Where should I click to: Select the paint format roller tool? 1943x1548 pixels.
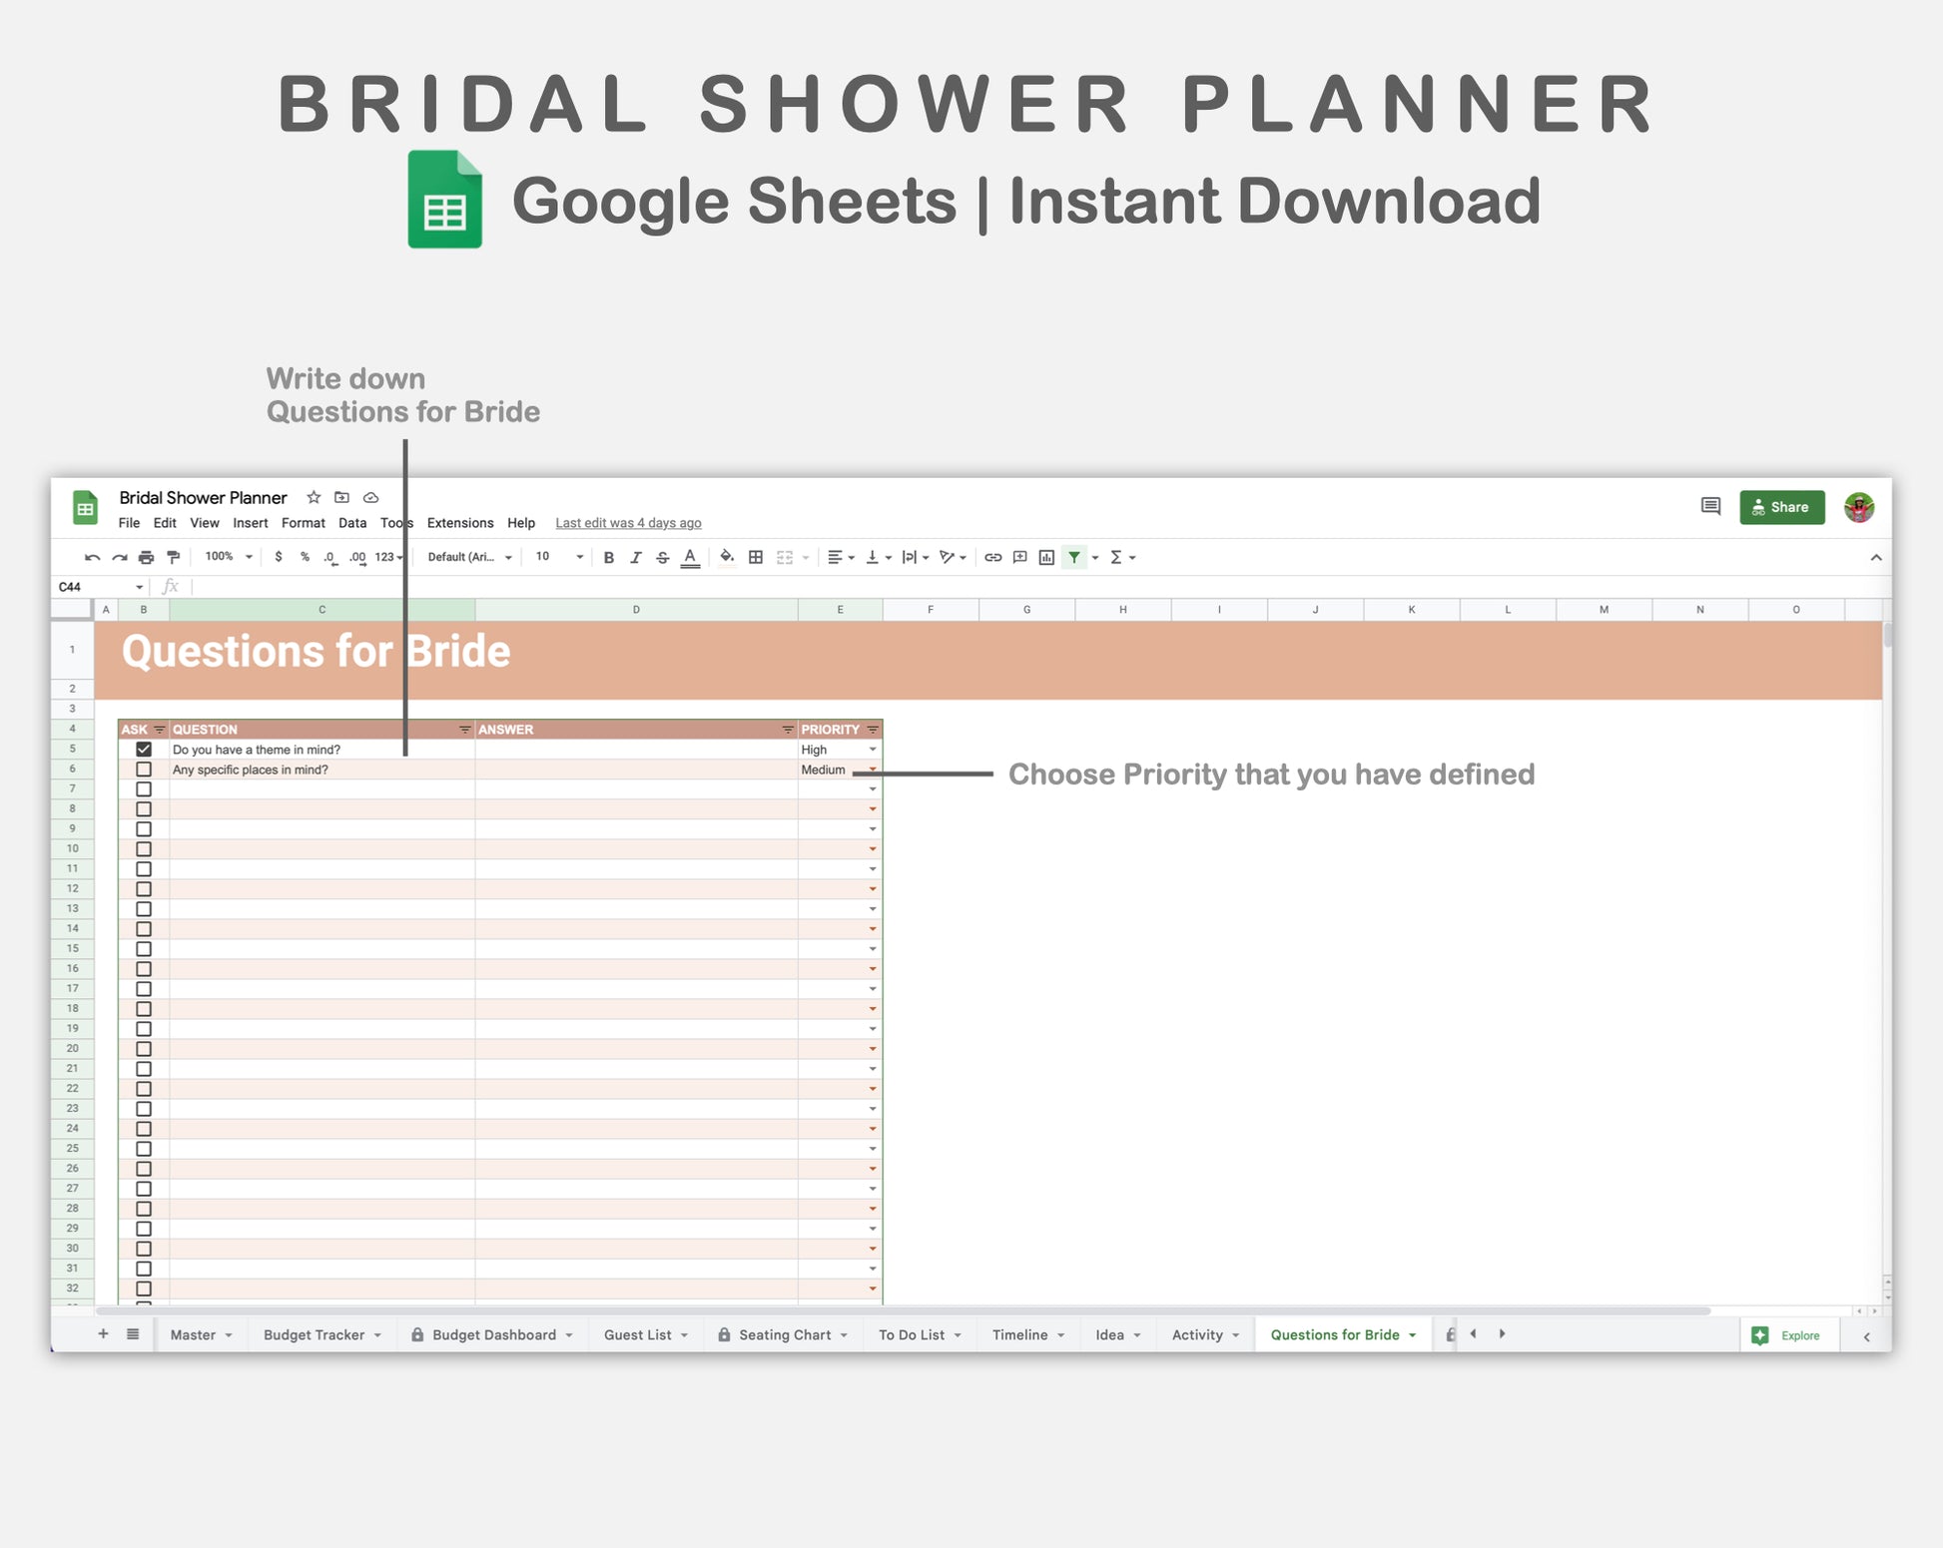point(173,558)
